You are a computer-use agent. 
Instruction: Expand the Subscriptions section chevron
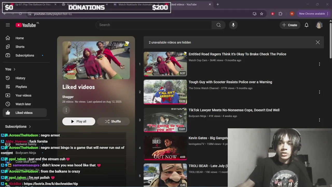point(30,126)
